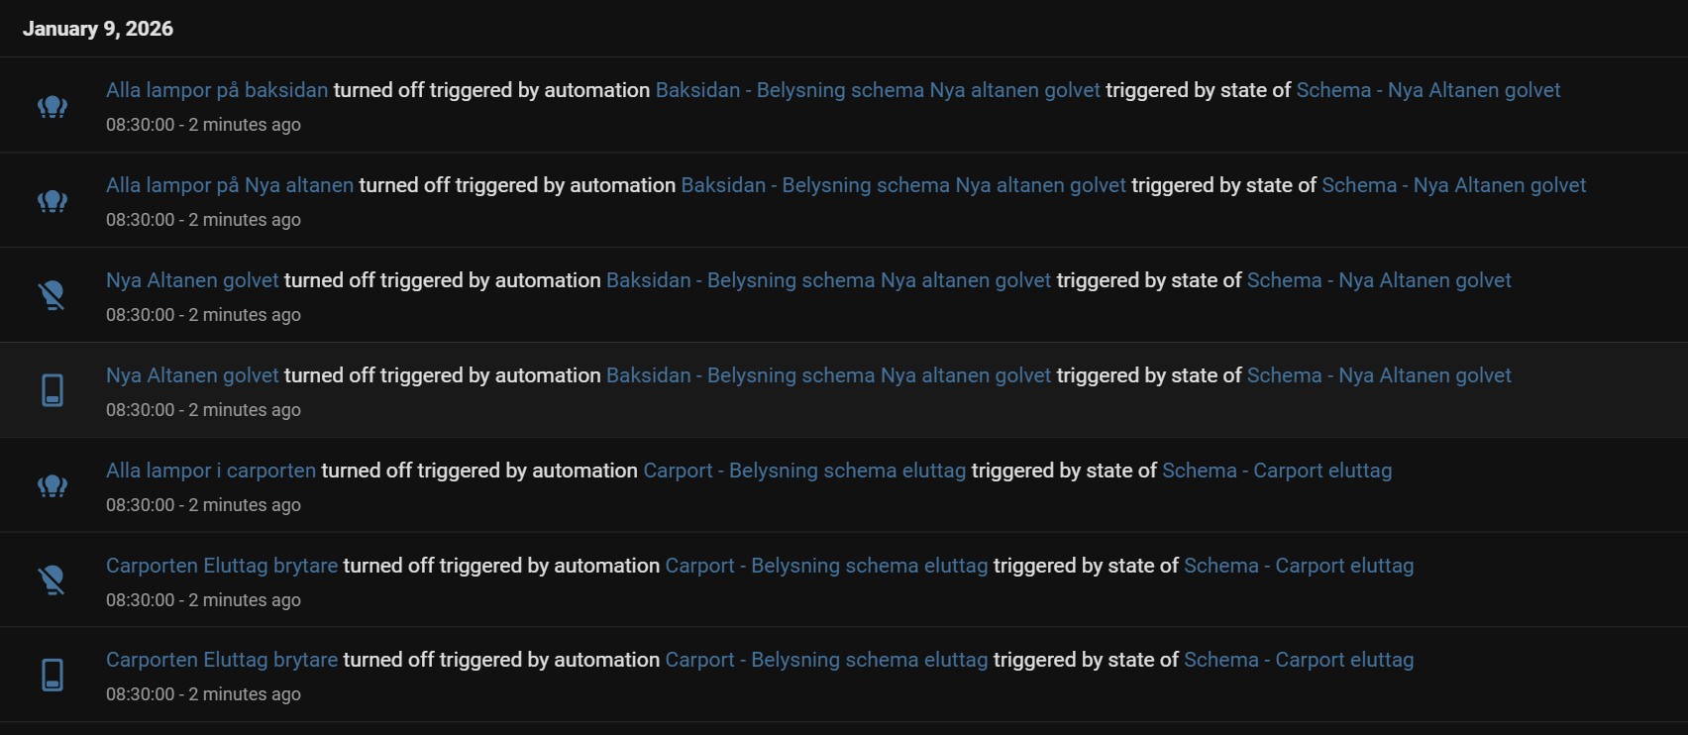Open Nya Altanen golvet link next to light-off icon
The width and height of the screenshot is (1688, 735).
click(x=192, y=280)
